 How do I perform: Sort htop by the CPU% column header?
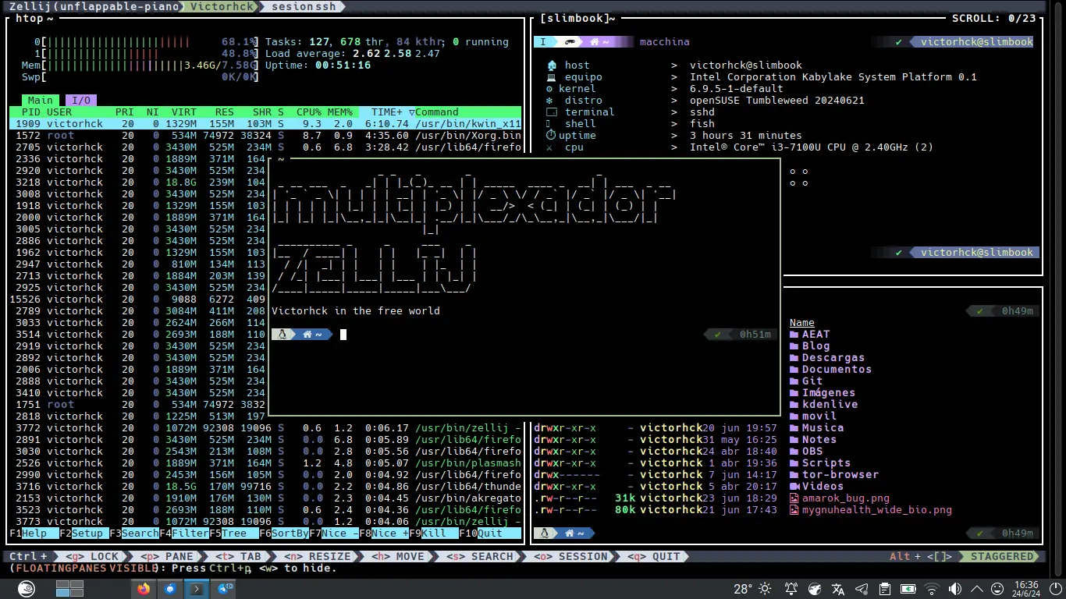pyautogui.click(x=309, y=112)
